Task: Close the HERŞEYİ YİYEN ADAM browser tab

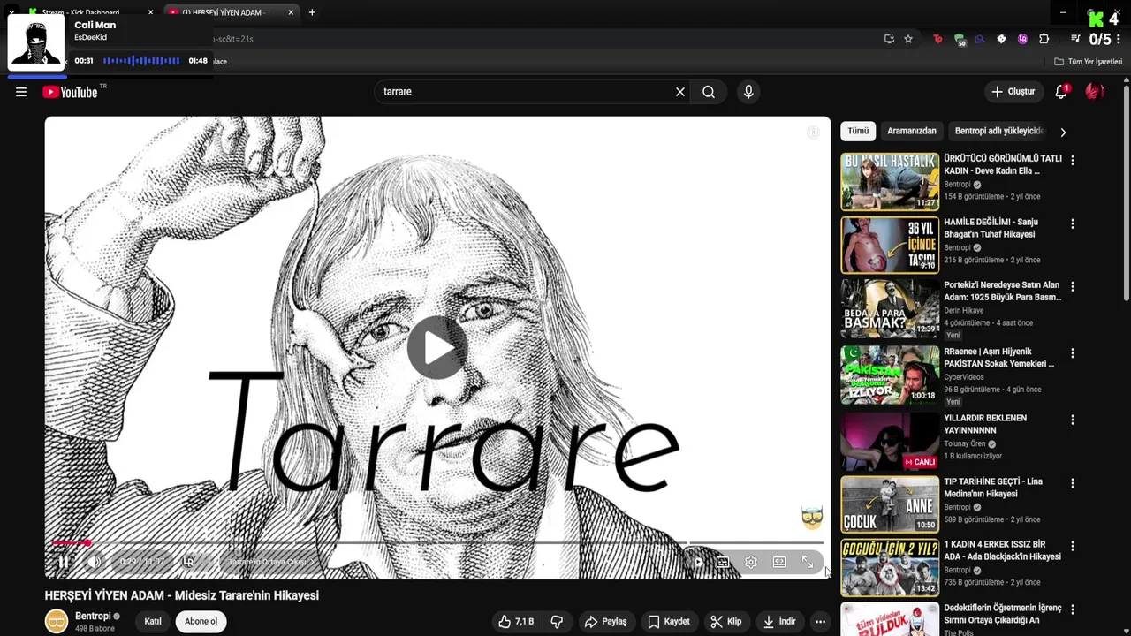Action: [292, 12]
